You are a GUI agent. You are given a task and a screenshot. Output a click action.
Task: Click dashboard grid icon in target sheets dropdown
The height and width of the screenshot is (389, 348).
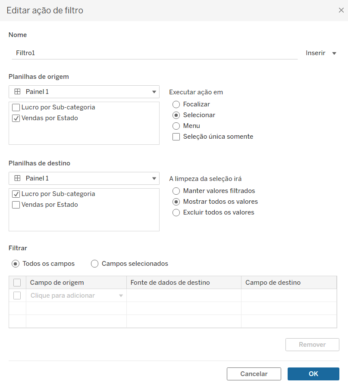click(x=17, y=178)
